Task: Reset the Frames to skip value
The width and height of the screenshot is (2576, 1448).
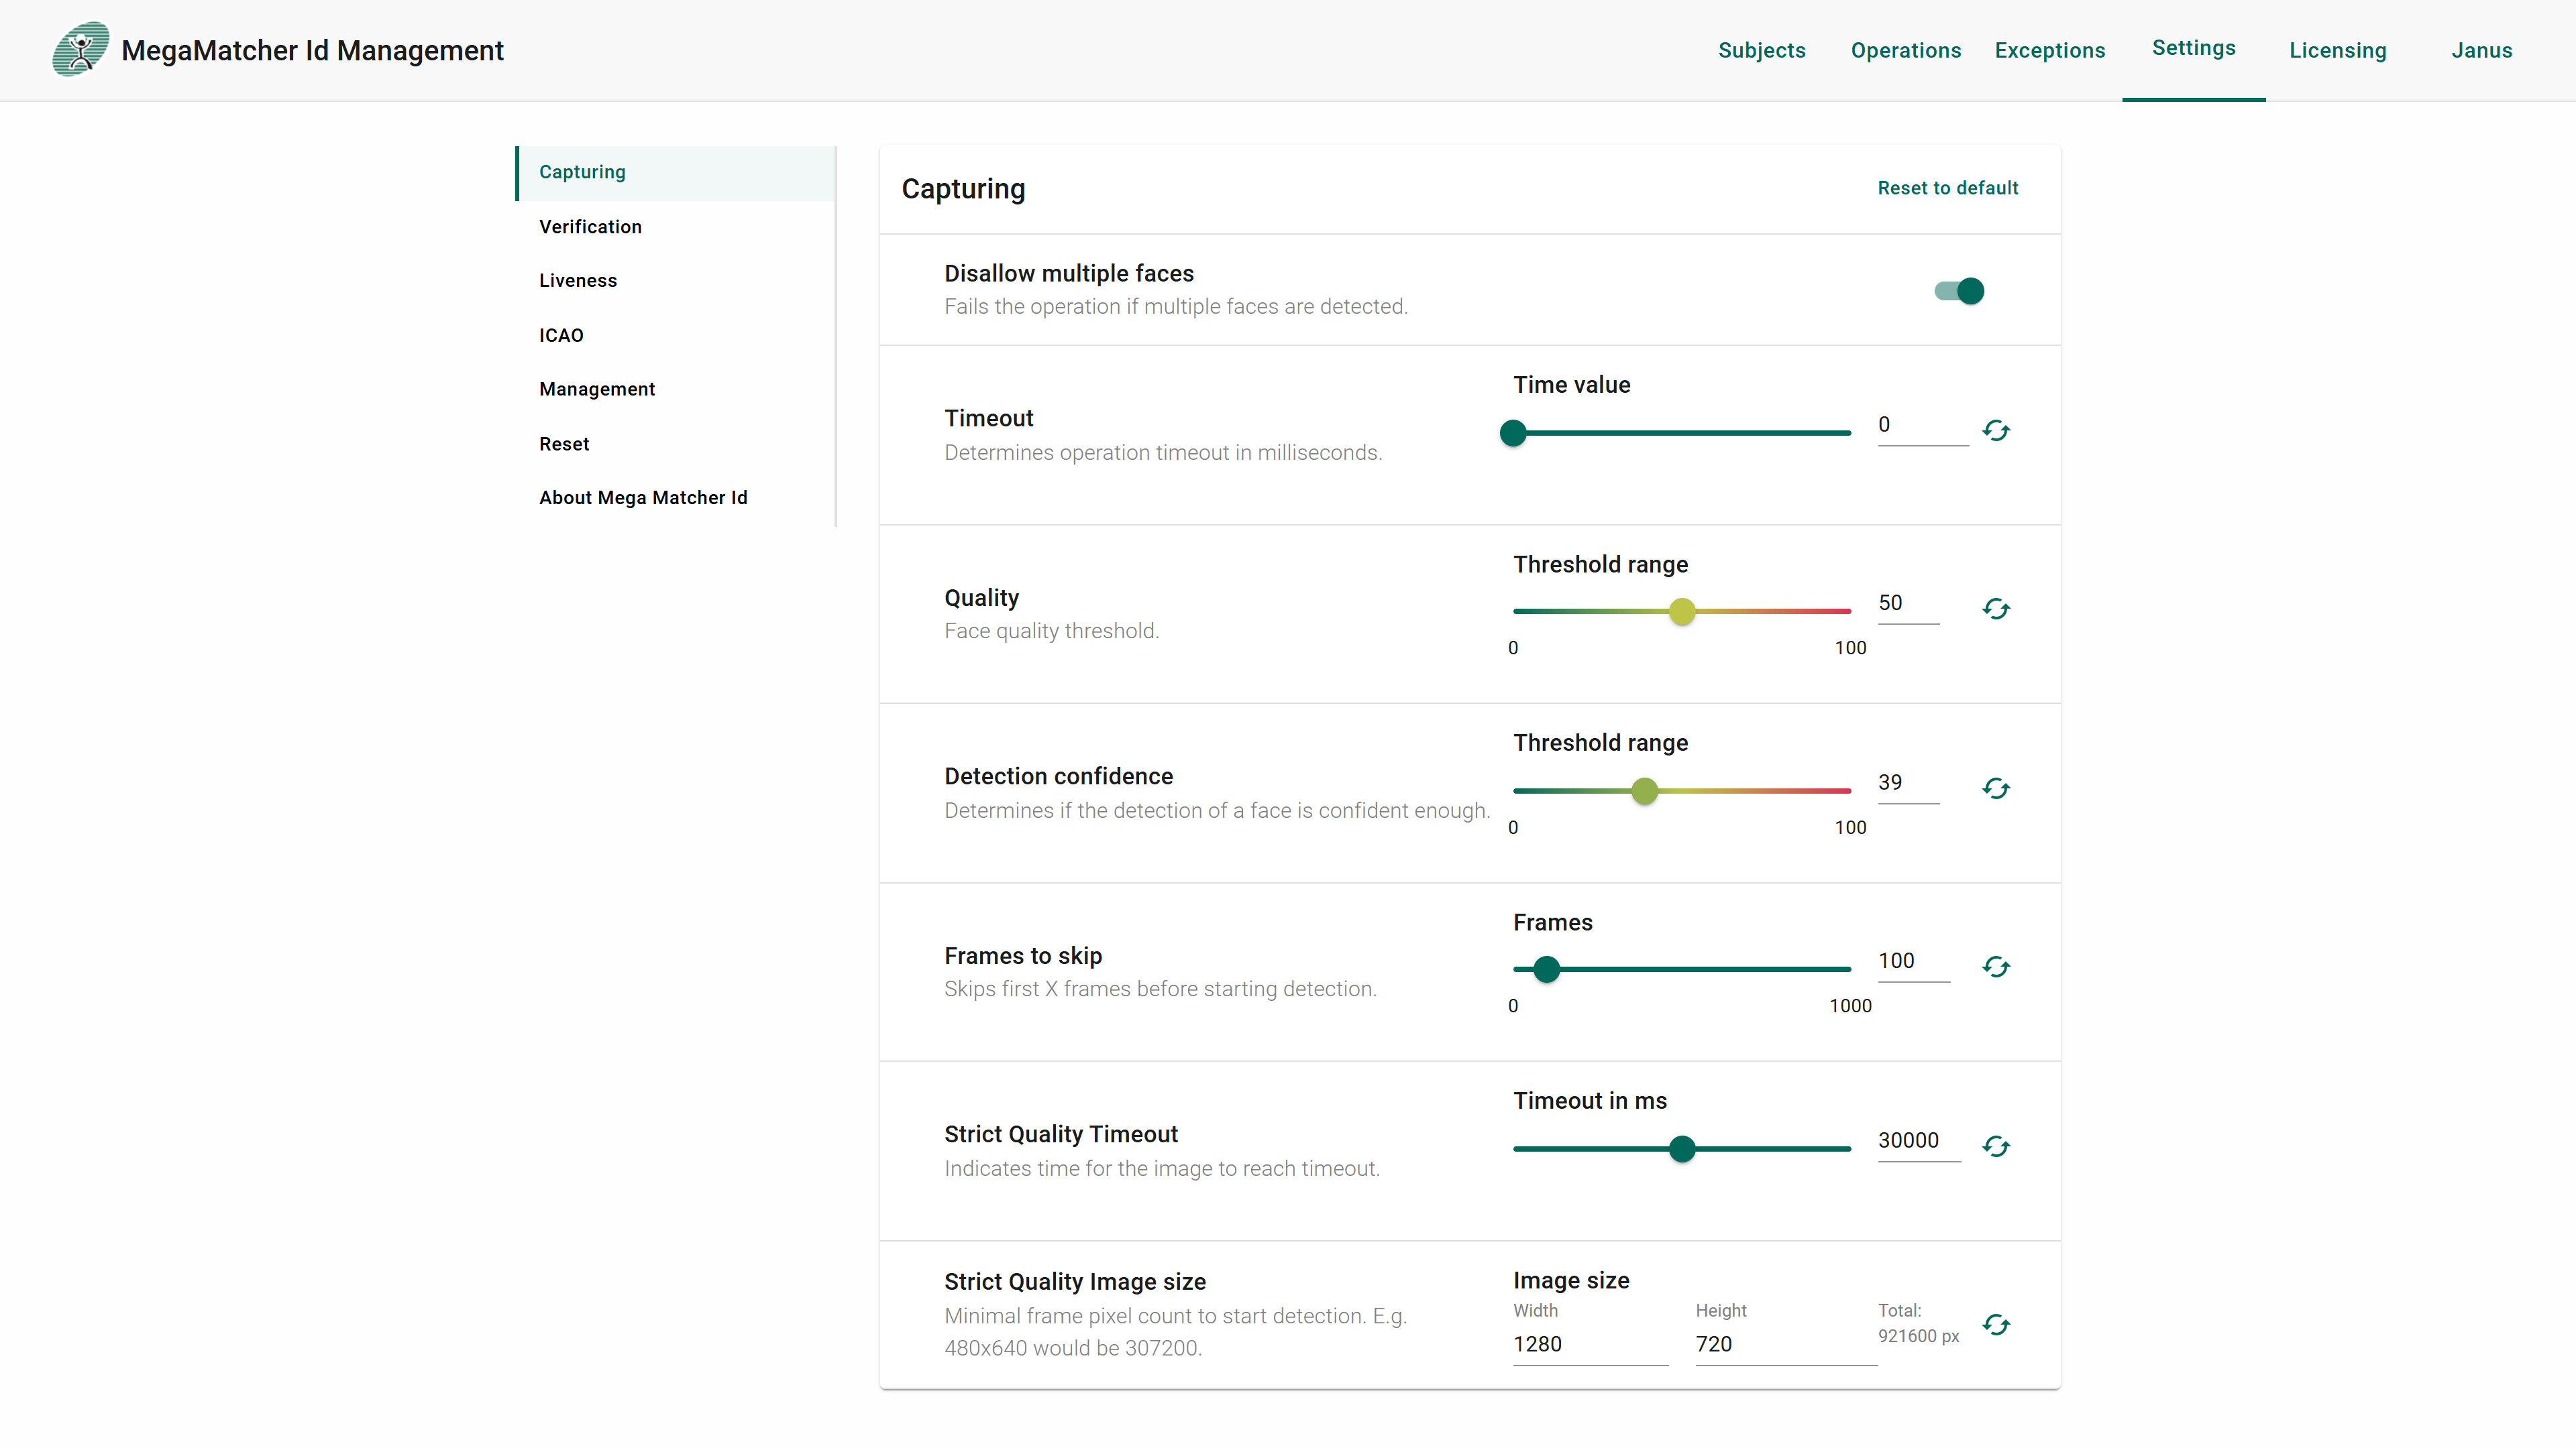Action: 1996,966
